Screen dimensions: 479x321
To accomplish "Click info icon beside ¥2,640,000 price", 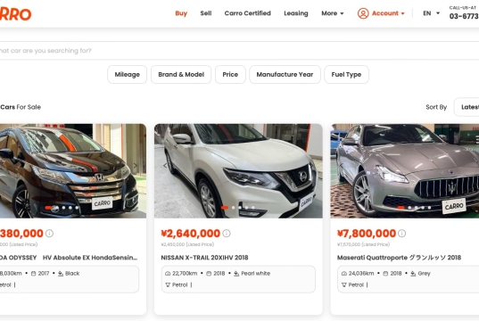I will [227, 234].
